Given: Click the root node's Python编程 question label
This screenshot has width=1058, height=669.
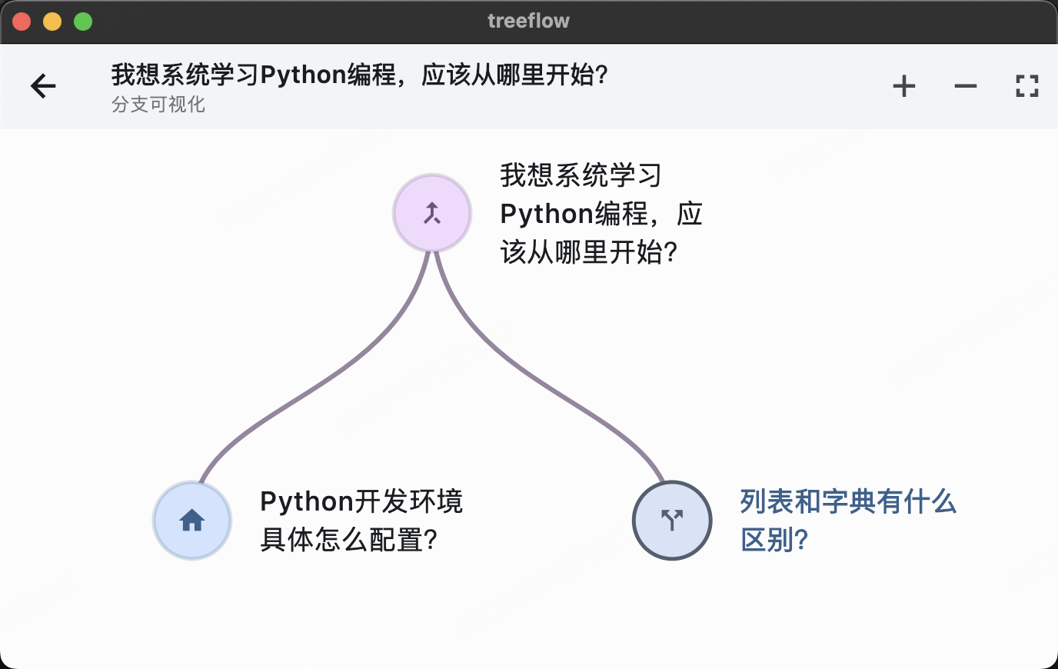Looking at the screenshot, I should tap(600, 213).
